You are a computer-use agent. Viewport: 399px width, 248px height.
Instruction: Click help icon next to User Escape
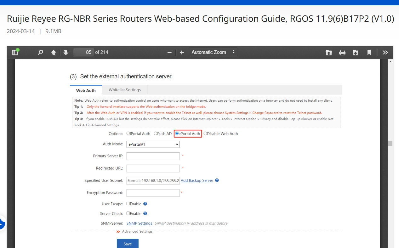(x=145, y=204)
